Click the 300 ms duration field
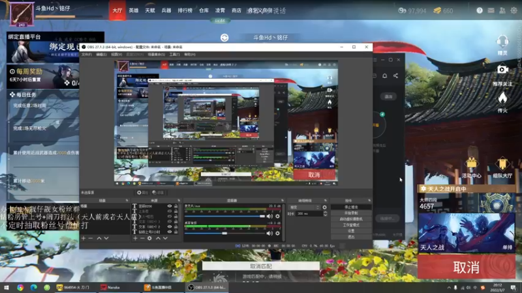Screen dimensions: 522x293 pyautogui.click(x=309, y=214)
